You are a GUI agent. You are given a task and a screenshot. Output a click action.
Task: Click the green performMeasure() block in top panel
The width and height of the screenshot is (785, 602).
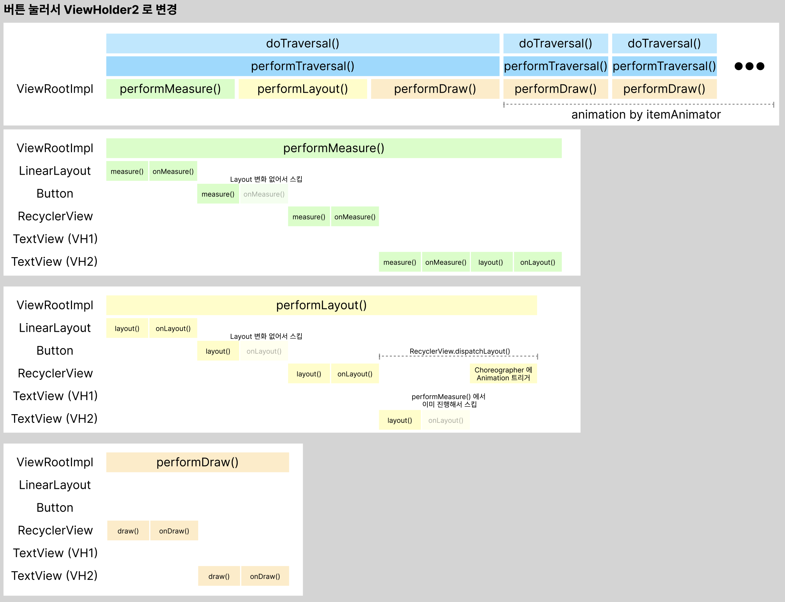tap(170, 89)
